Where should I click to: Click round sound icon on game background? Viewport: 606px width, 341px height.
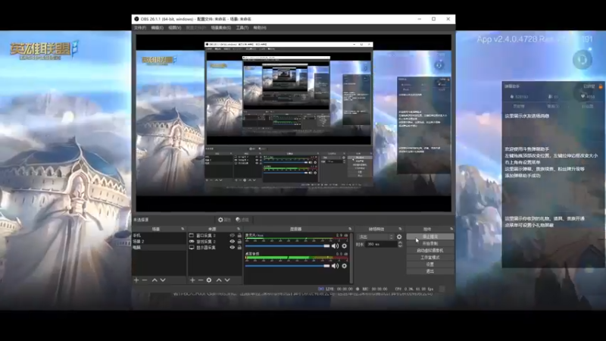point(582,60)
